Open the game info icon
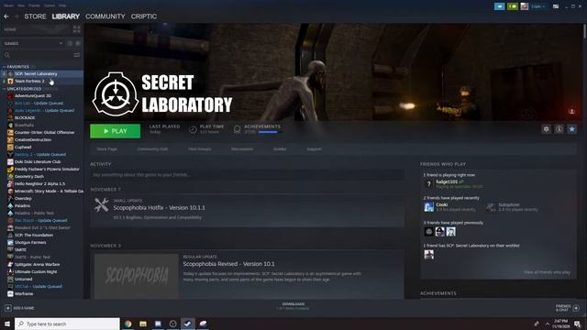 (559, 129)
